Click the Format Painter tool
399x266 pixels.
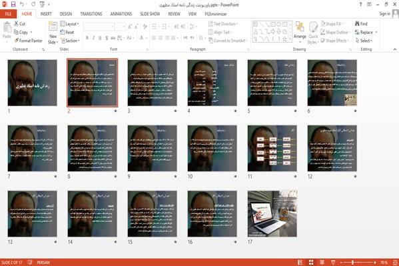tap(28, 41)
